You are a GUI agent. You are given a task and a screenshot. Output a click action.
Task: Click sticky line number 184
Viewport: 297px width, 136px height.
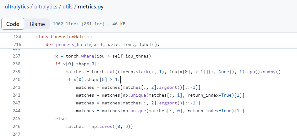(17, 37)
